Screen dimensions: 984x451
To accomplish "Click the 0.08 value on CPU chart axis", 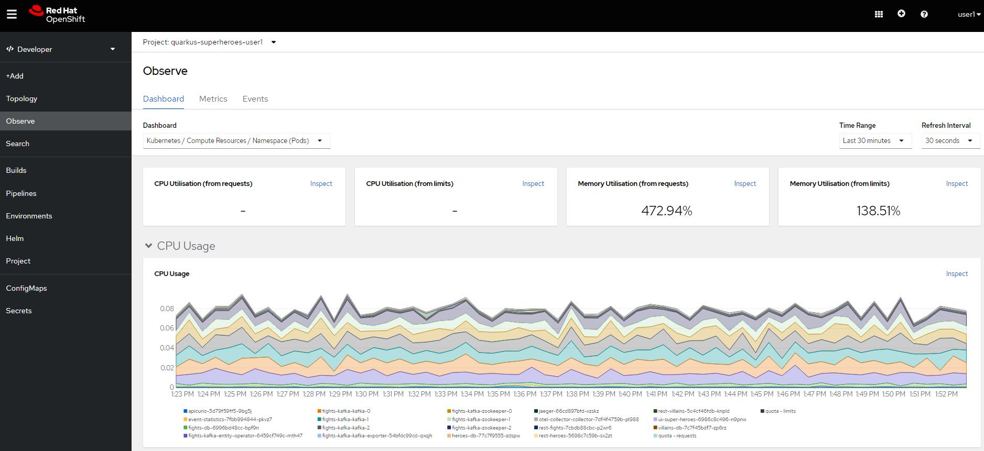I will [x=167, y=309].
